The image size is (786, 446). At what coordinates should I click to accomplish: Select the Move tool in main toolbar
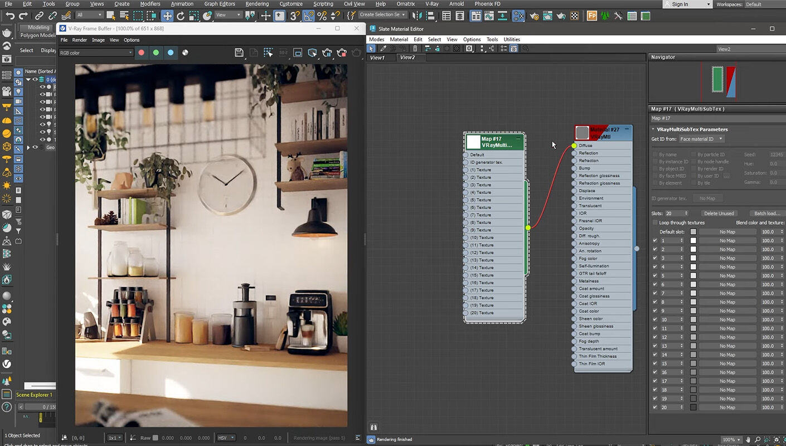(x=167, y=16)
